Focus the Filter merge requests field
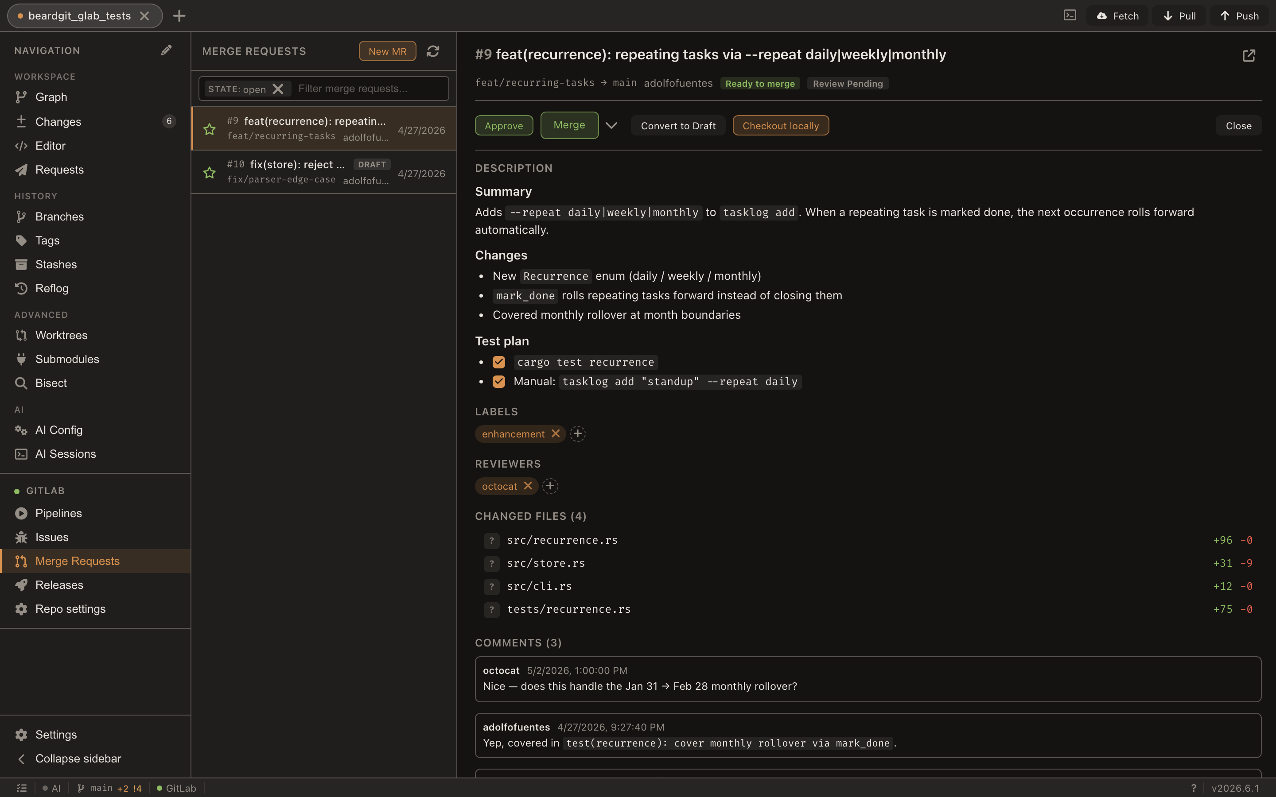This screenshot has width=1276, height=797. coord(370,89)
